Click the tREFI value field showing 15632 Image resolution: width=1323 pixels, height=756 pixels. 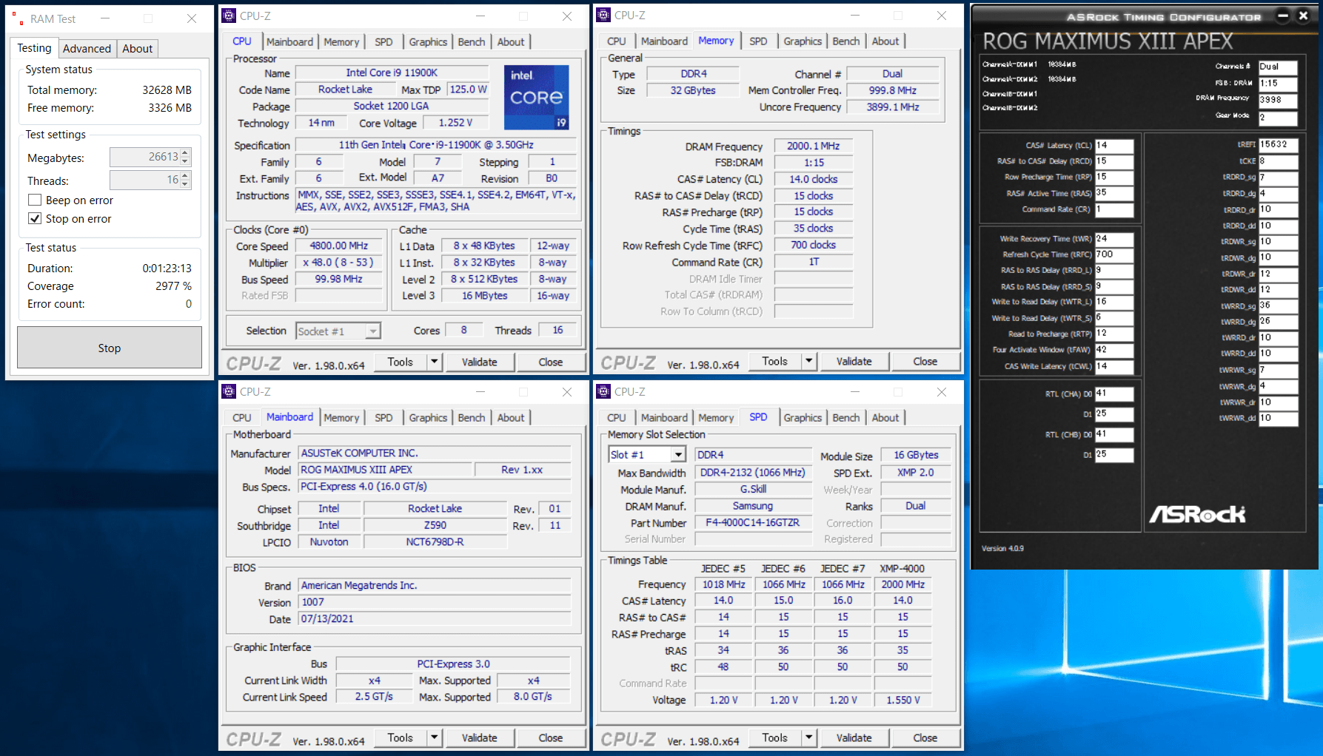(x=1279, y=145)
